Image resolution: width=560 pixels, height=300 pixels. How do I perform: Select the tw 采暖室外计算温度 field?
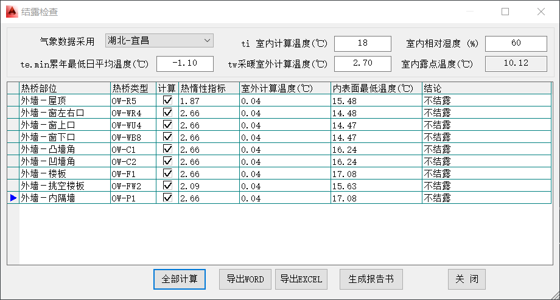(362, 63)
